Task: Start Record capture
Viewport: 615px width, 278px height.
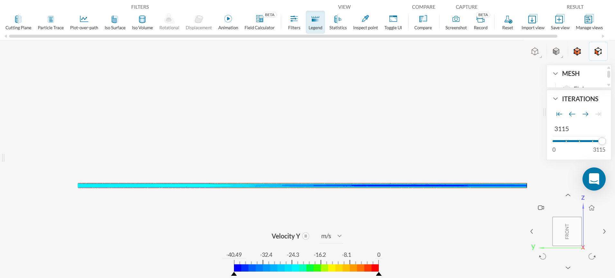Action: click(481, 22)
